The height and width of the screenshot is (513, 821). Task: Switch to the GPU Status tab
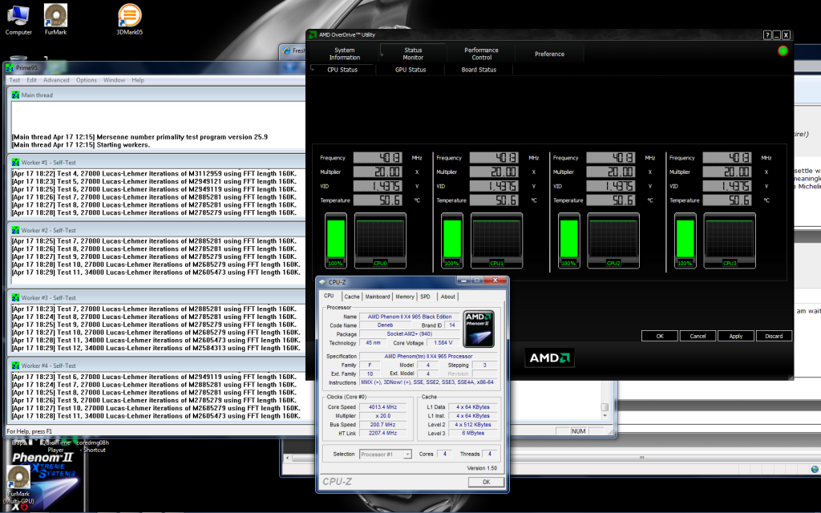point(410,70)
